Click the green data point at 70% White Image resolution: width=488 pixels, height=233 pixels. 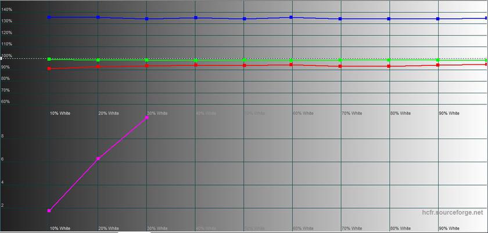click(340, 60)
